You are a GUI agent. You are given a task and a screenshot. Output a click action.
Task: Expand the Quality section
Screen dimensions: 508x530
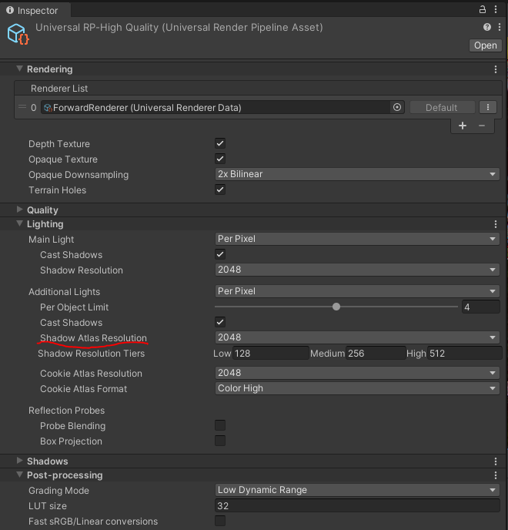[x=19, y=210]
